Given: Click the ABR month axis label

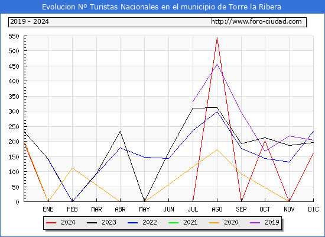Looking at the screenshot, I should 120,209.
